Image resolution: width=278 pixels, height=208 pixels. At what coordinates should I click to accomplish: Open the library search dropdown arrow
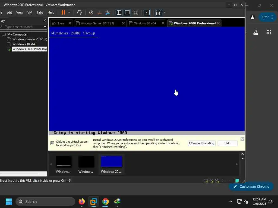(45, 27)
